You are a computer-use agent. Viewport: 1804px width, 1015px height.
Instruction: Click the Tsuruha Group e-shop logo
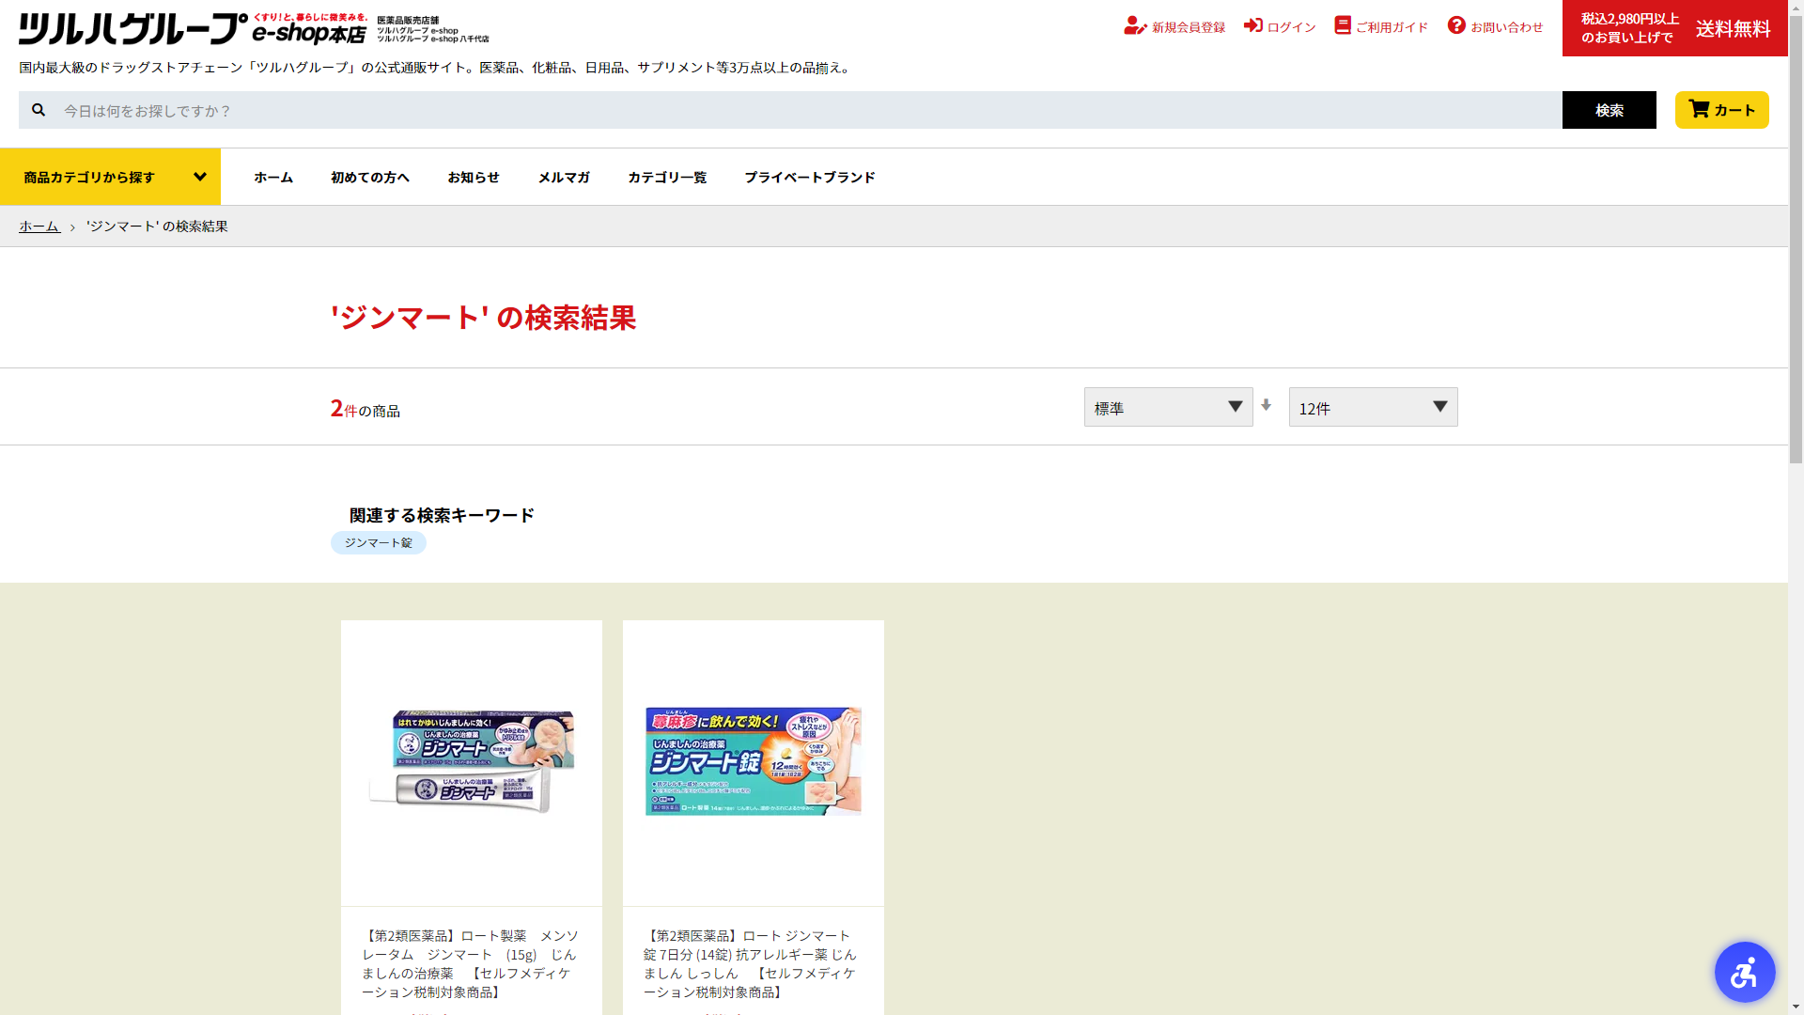point(193,28)
